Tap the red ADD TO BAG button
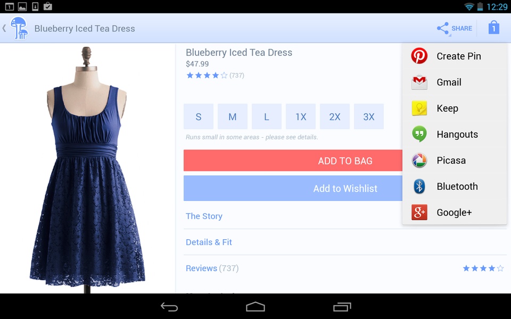 pyautogui.click(x=293, y=161)
